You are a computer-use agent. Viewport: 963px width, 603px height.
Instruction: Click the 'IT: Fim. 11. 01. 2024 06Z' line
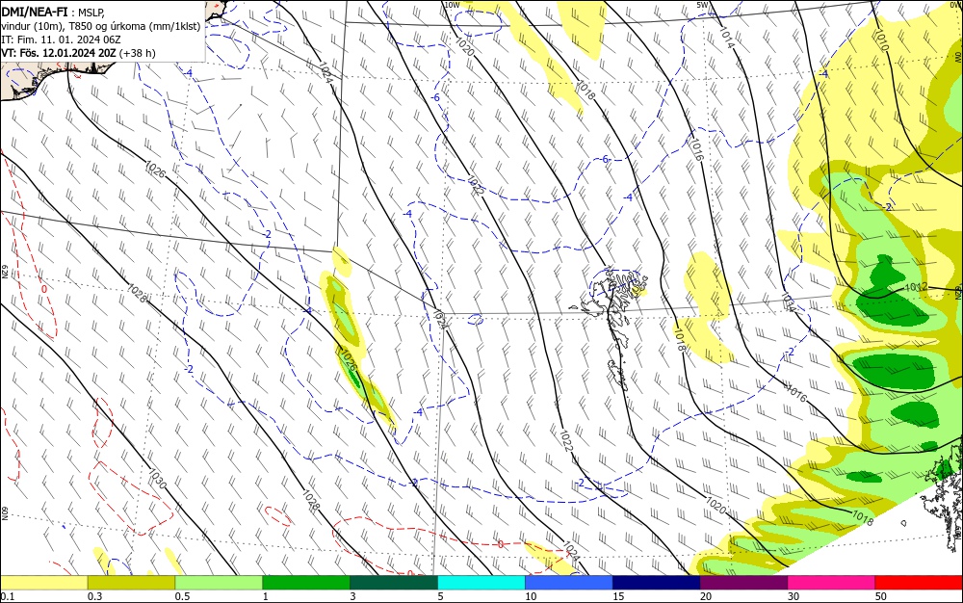61,39
